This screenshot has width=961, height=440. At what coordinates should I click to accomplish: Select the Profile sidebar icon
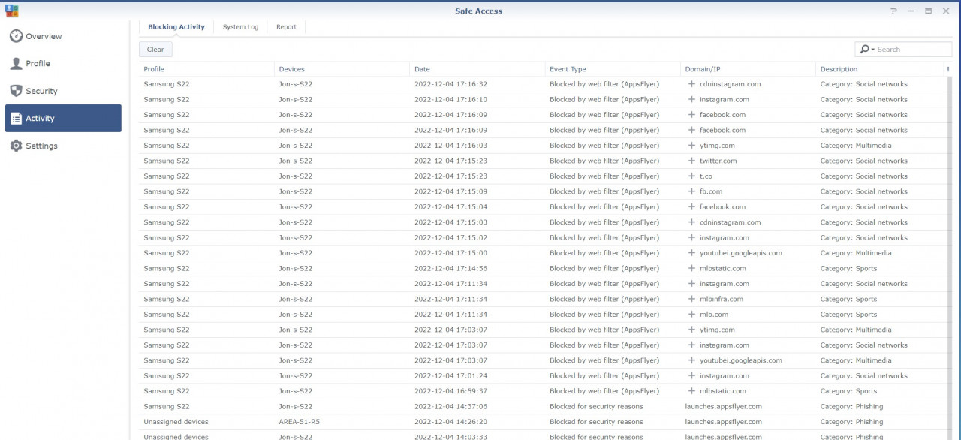point(15,63)
